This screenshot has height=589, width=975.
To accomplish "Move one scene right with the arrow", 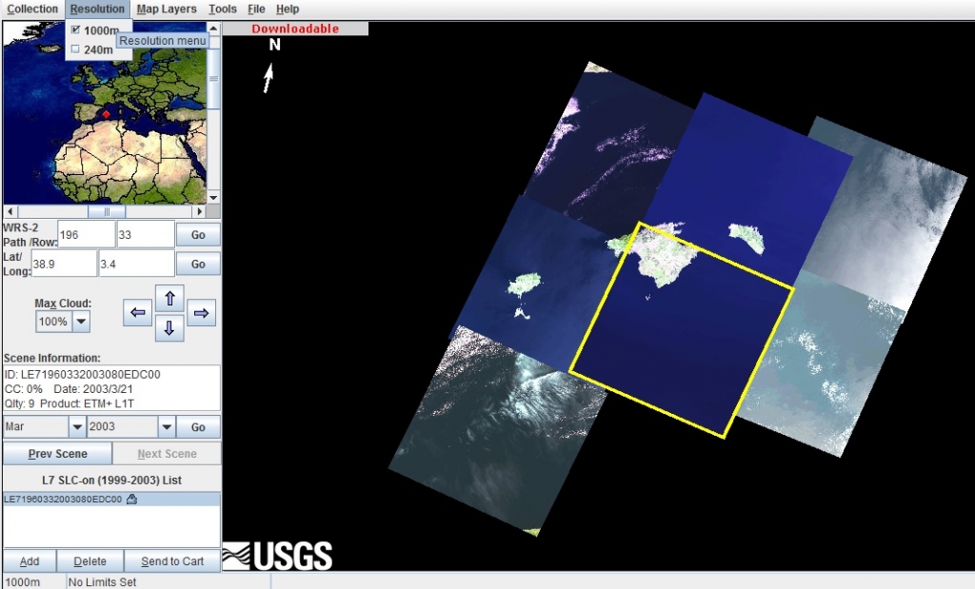I will (x=201, y=312).
